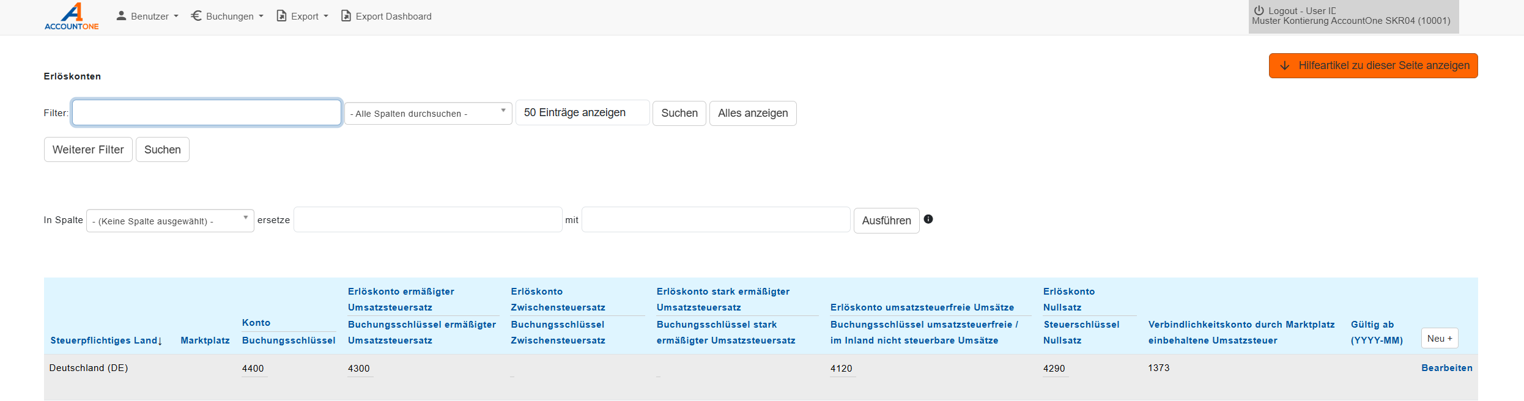Sort by Erlöskonto stark ermäßigter Umsatzsteuersatz
1524x401 pixels.
[x=723, y=300]
